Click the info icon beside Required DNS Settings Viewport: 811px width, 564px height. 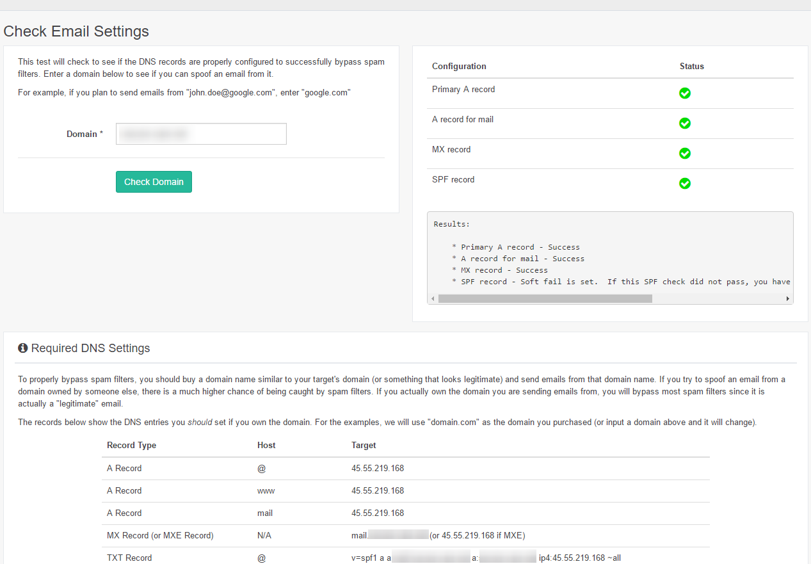point(23,348)
